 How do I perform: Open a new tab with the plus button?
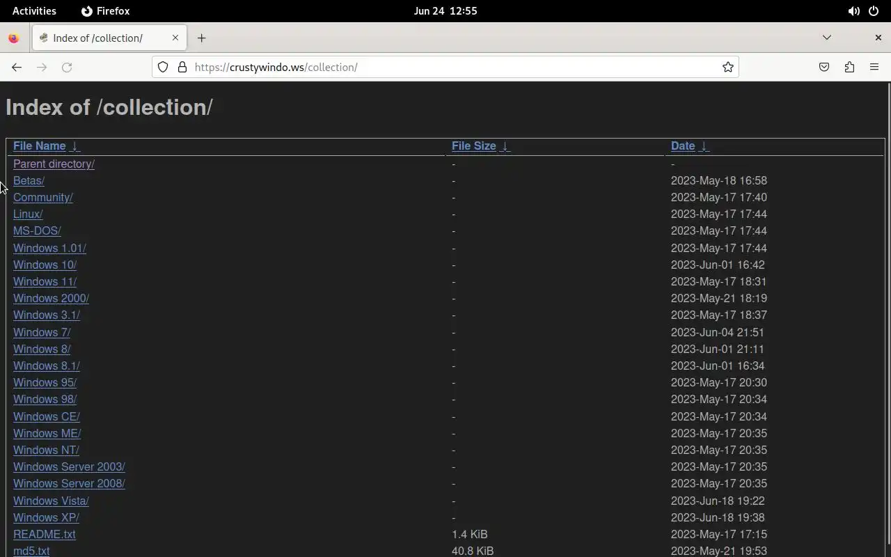point(201,38)
